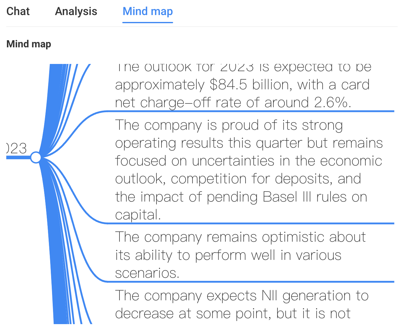The image size is (402, 326).
Task: Click the underline beneath the scenarios node
Action: point(251,282)
